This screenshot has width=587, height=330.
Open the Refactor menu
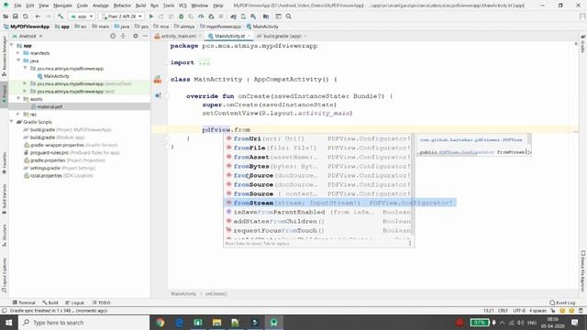coord(122,5)
